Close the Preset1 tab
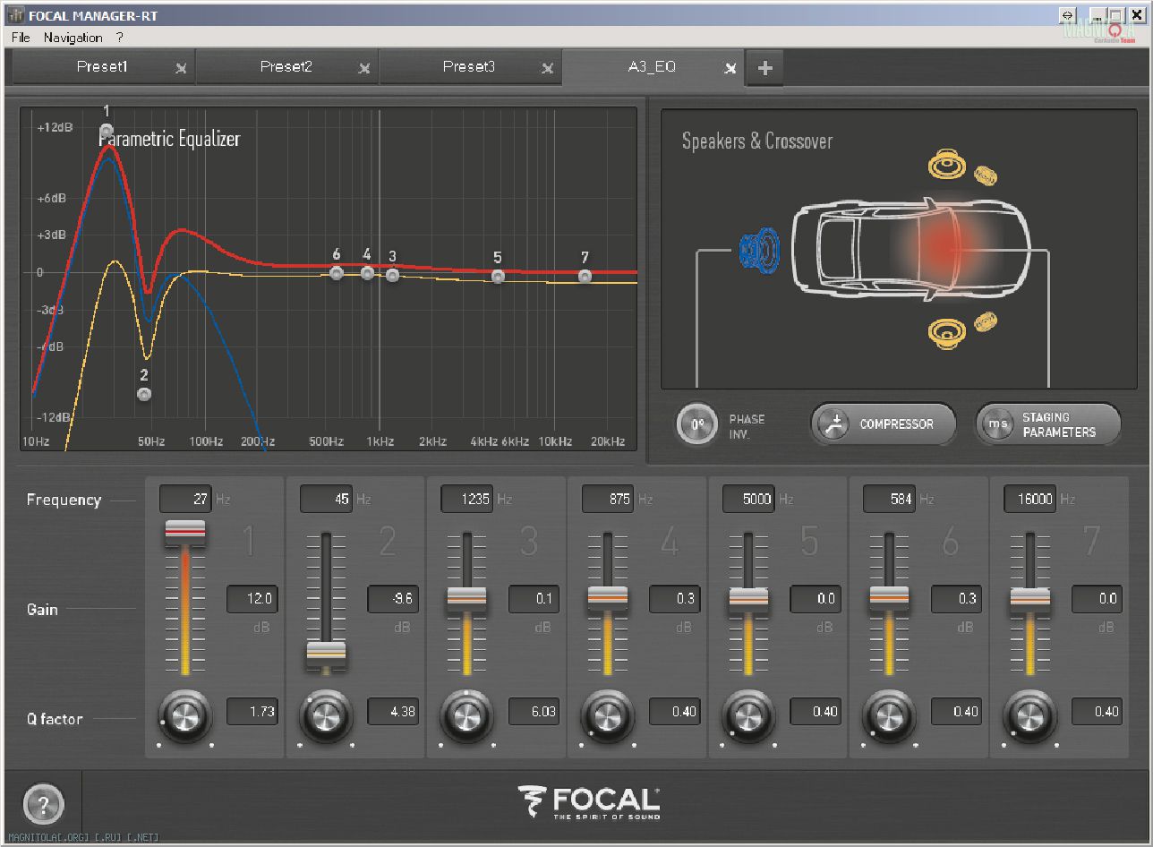This screenshot has width=1153, height=847. click(x=181, y=68)
